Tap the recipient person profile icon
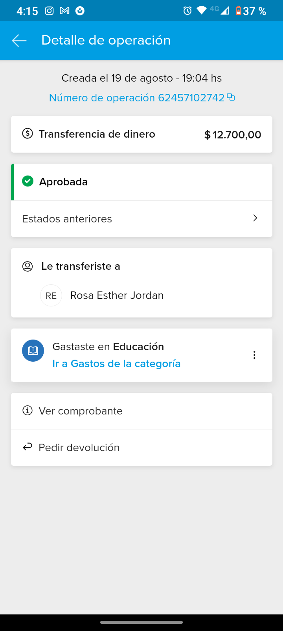This screenshot has width=283, height=631. (28, 266)
